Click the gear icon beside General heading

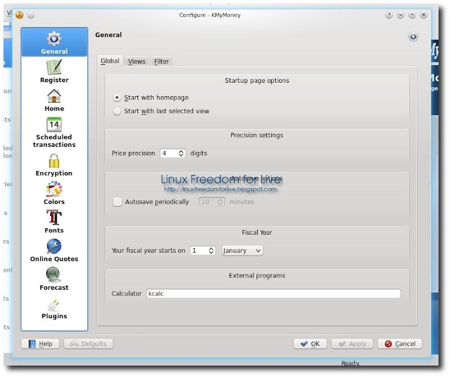coord(413,37)
